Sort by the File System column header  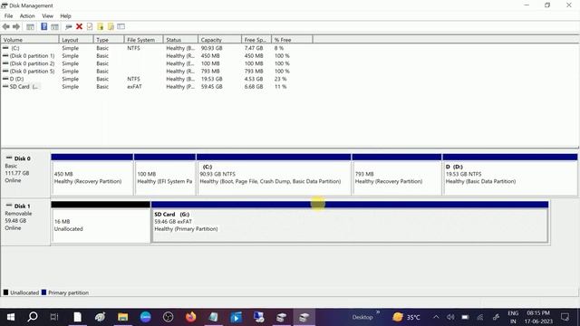click(143, 40)
